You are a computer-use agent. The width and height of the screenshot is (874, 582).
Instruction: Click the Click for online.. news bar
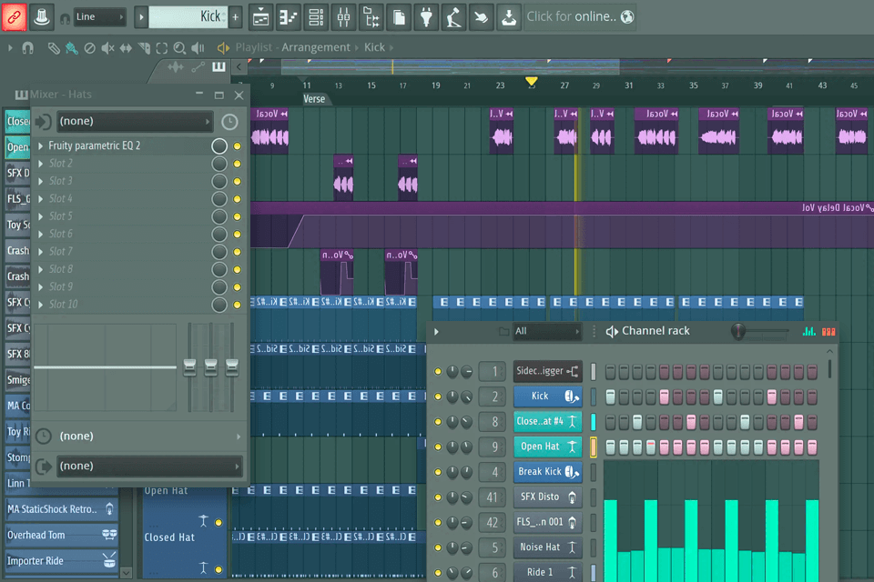coord(580,16)
